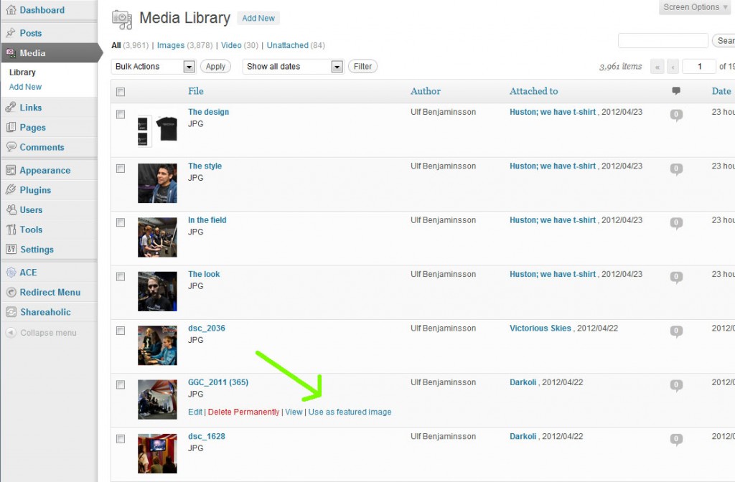Open Tools via its wrench icon
The width and height of the screenshot is (735, 482).
coord(11,230)
